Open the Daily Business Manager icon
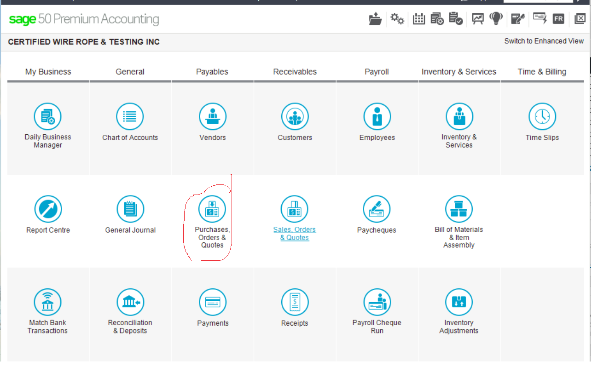This screenshot has height=373, width=592. click(48, 116)
